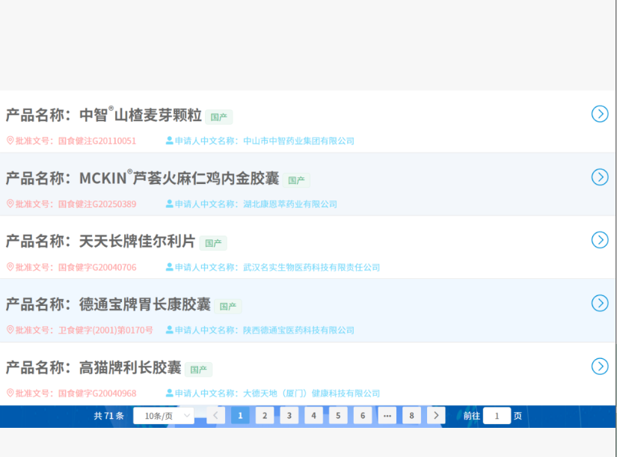Open product title 天天长牌佳尔利片
Image resolution: width=617 pixels, height=457 pixels.
coord(137,242)
